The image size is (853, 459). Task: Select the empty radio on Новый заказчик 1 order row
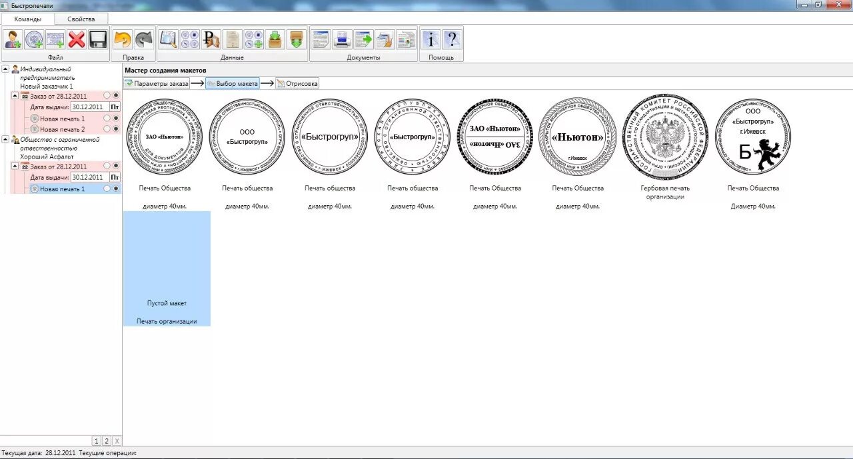click(x=107, y=96)
